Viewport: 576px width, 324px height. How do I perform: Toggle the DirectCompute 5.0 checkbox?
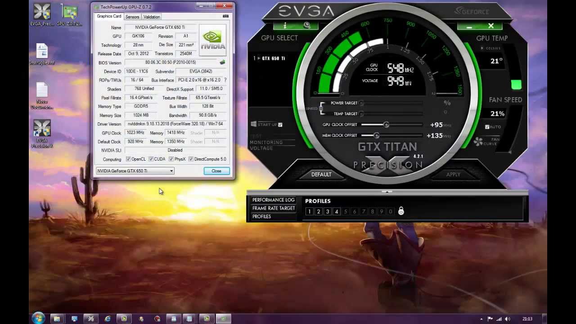tap(191, 159)
